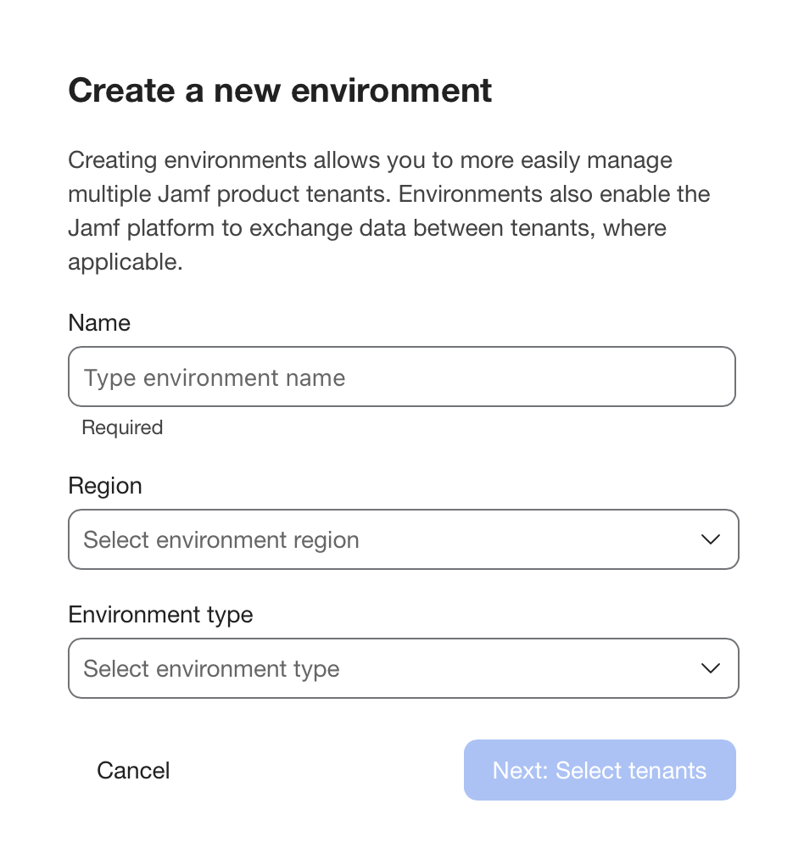Click the Environment type chevron arrow

coord(710,668)
